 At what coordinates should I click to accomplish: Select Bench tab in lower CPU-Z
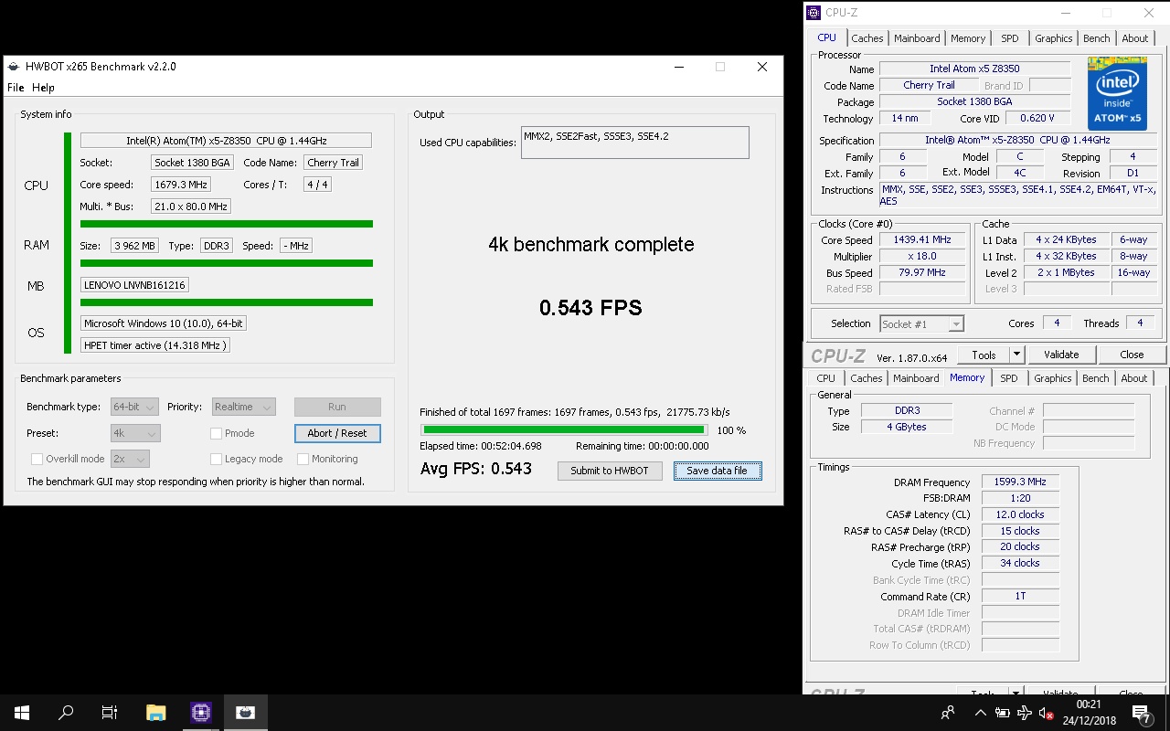pyautogui.click(x=1096, y=378)
